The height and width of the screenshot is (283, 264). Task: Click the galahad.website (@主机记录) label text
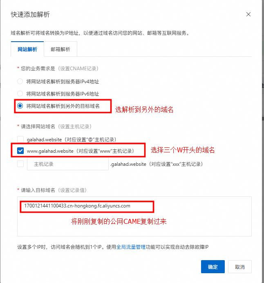pyautogui.click(x=72, y=140)
